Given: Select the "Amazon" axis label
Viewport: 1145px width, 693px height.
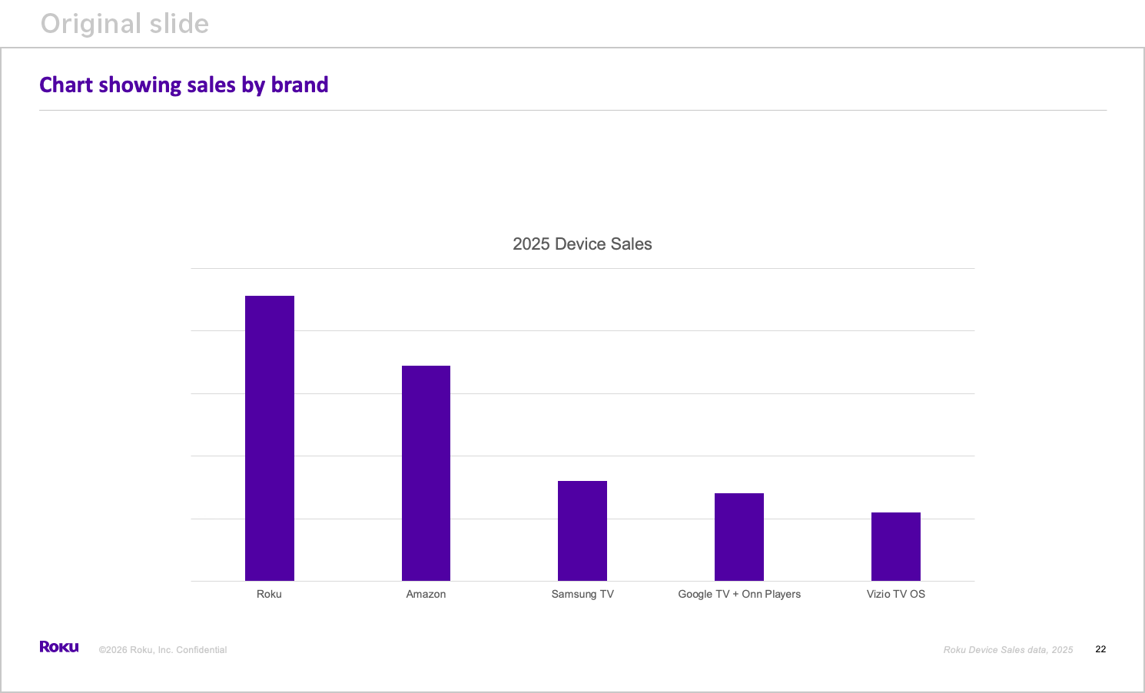Looking at the screenshot, I should [426, 594].
